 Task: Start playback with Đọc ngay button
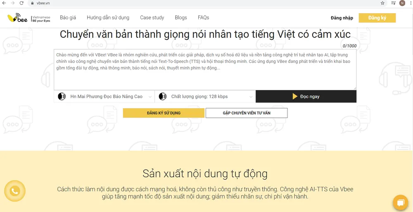point(306,97)
